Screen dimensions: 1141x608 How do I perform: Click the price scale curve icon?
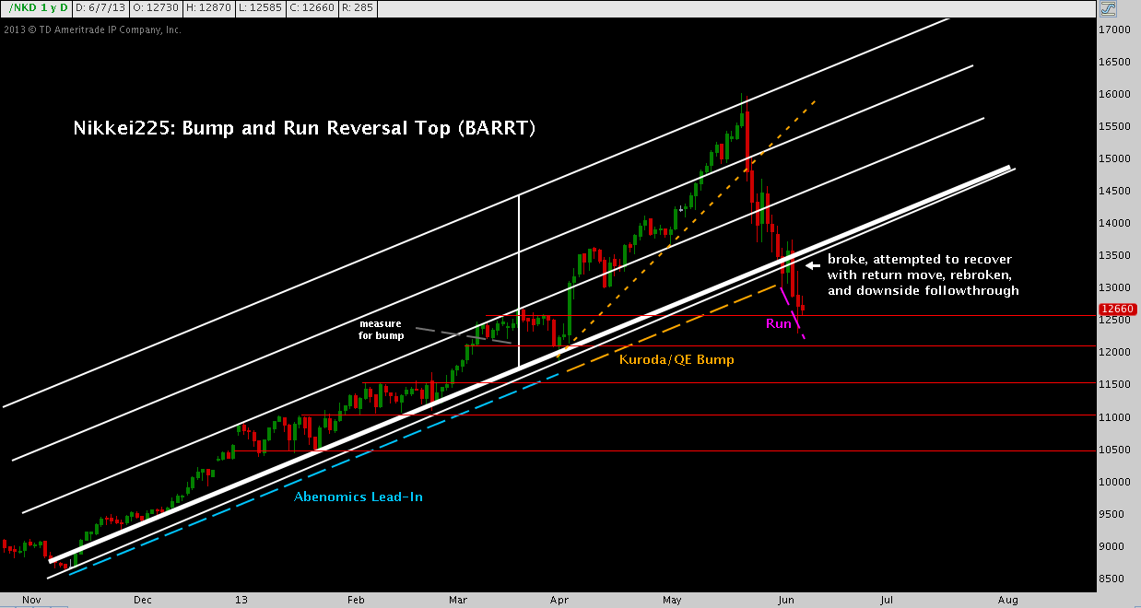1109,9
